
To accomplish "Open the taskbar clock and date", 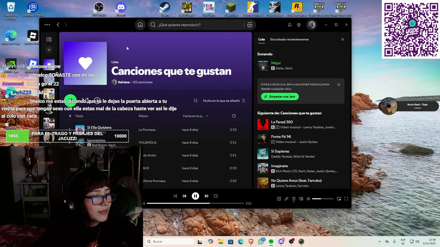I will tap(430, 242).
